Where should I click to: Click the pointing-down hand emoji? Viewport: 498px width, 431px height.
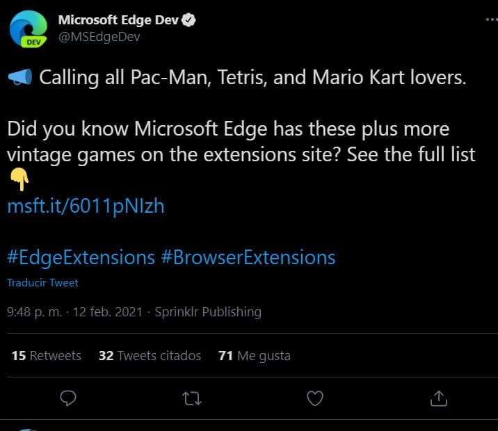[x=19, y=180]
